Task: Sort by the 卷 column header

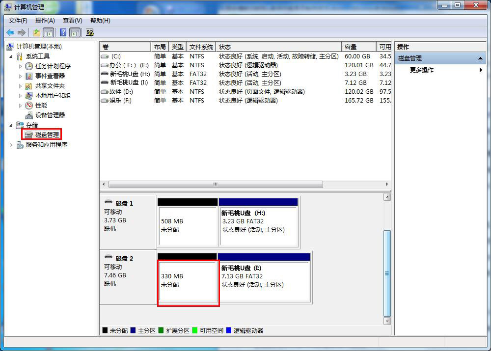Action: tap(125, 47)
